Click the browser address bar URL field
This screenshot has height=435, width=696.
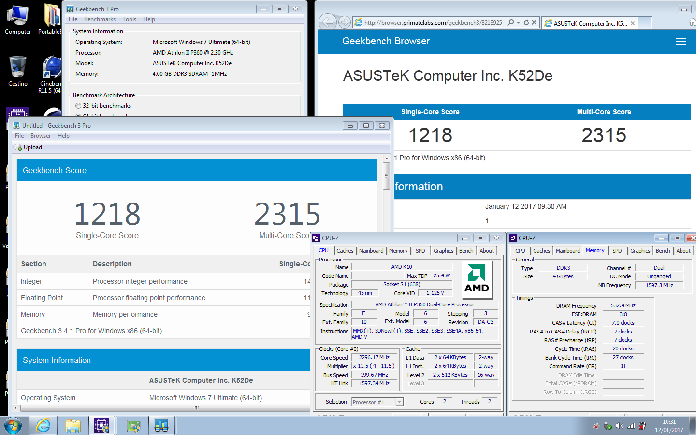click(433, 22)
